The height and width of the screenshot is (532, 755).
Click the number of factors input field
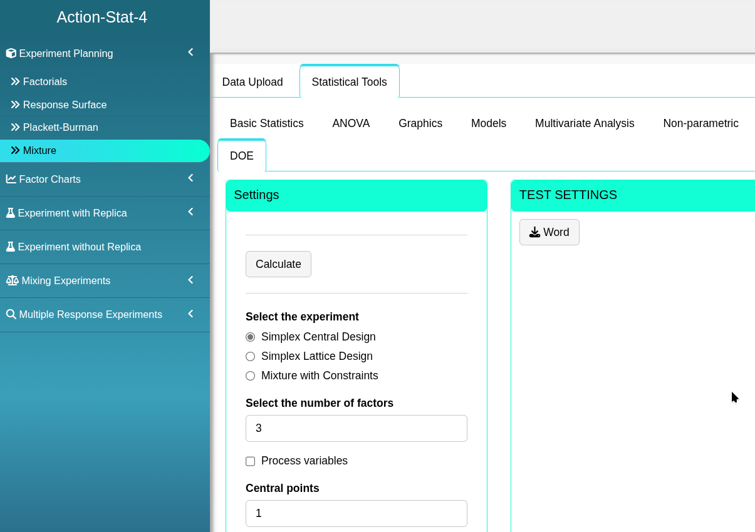click(x=357, y=428)
